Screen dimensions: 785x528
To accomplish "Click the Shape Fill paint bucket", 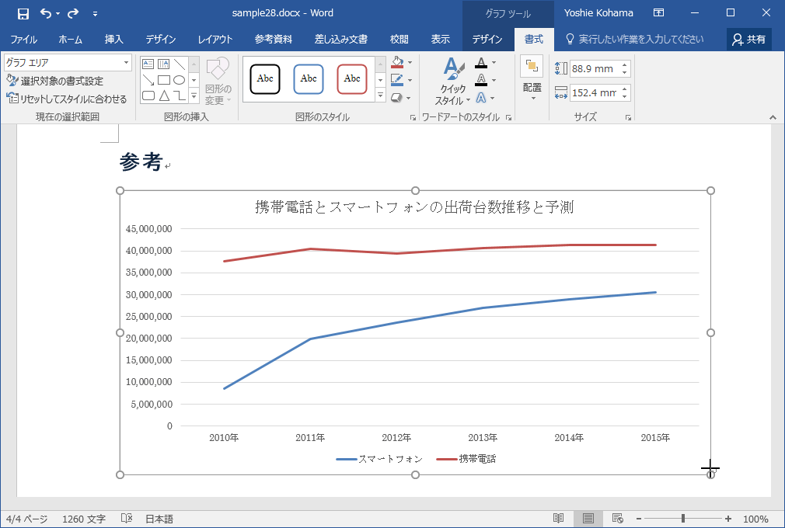I will (397, 62).
